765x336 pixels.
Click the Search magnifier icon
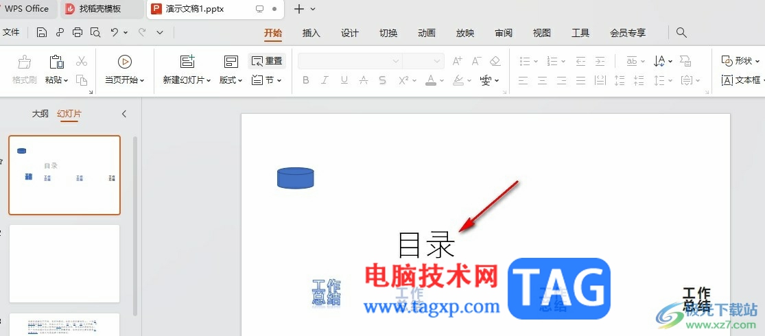point(681,33)
